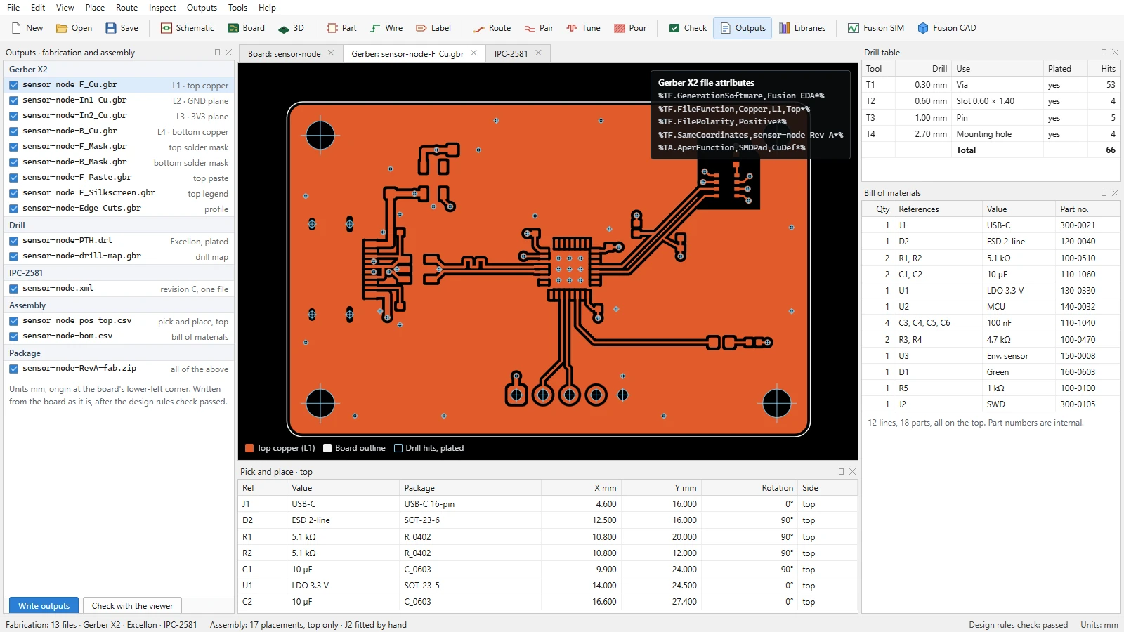Switch to the IPC-2581 tab
The width and height of the screenshot is (1124, 632).
point(511,53)
